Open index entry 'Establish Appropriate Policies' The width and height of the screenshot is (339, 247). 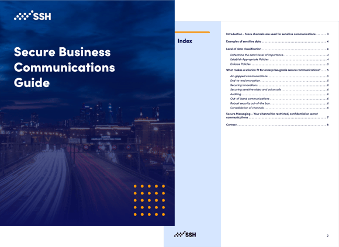(x=279, y=60)
